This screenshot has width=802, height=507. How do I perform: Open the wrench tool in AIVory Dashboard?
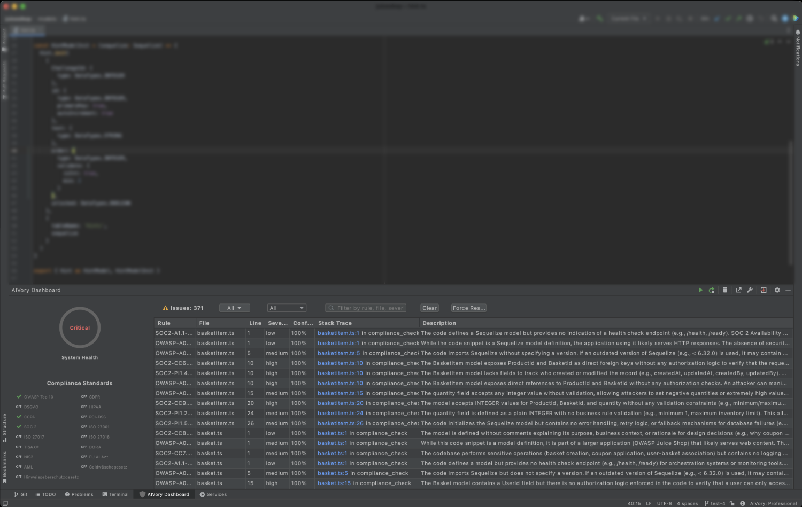[x=750, y=290]
